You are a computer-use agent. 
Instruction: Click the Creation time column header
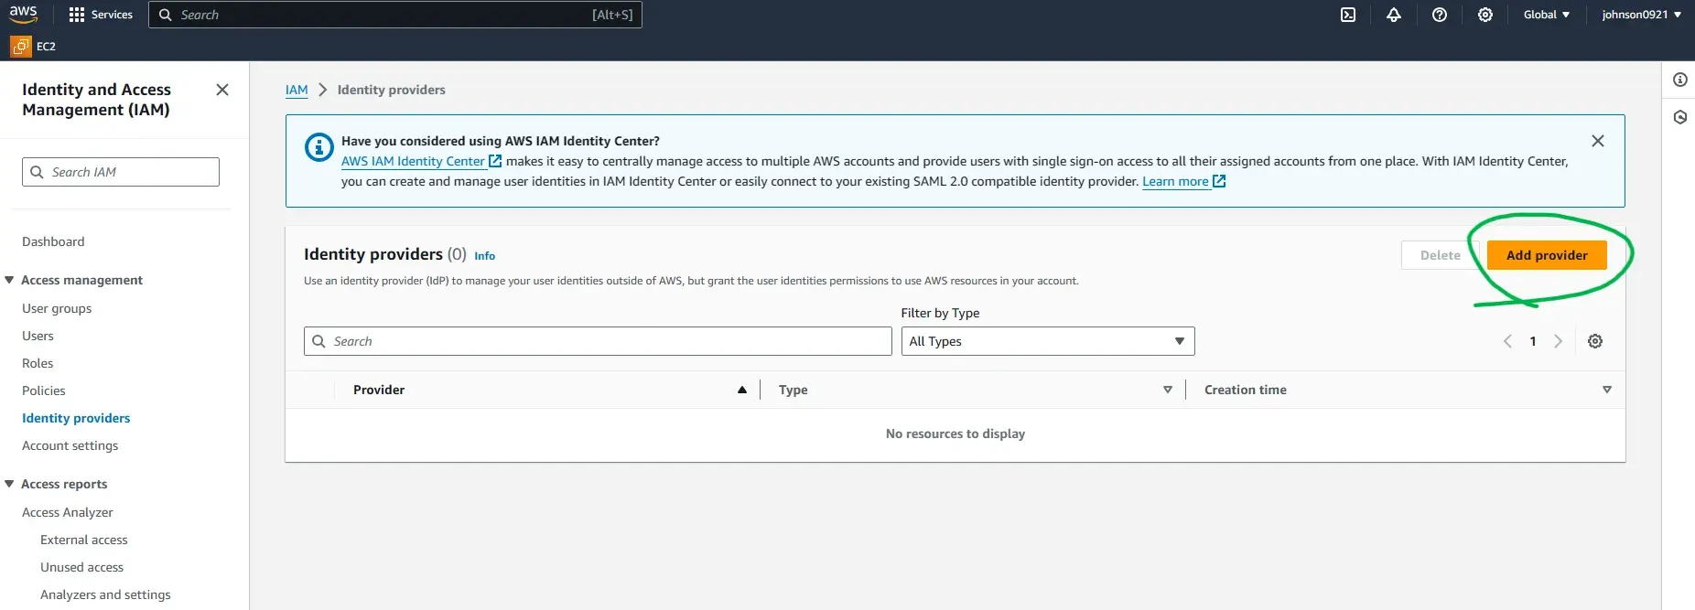tap(1246, 390)
